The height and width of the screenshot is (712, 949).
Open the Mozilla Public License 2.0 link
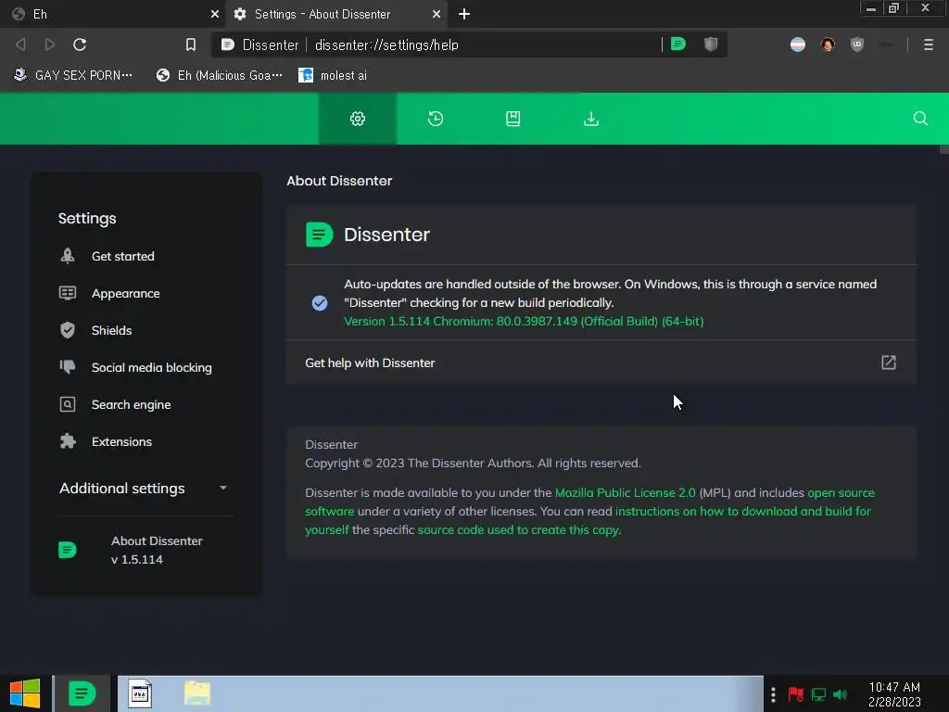(x=626, y=492)
